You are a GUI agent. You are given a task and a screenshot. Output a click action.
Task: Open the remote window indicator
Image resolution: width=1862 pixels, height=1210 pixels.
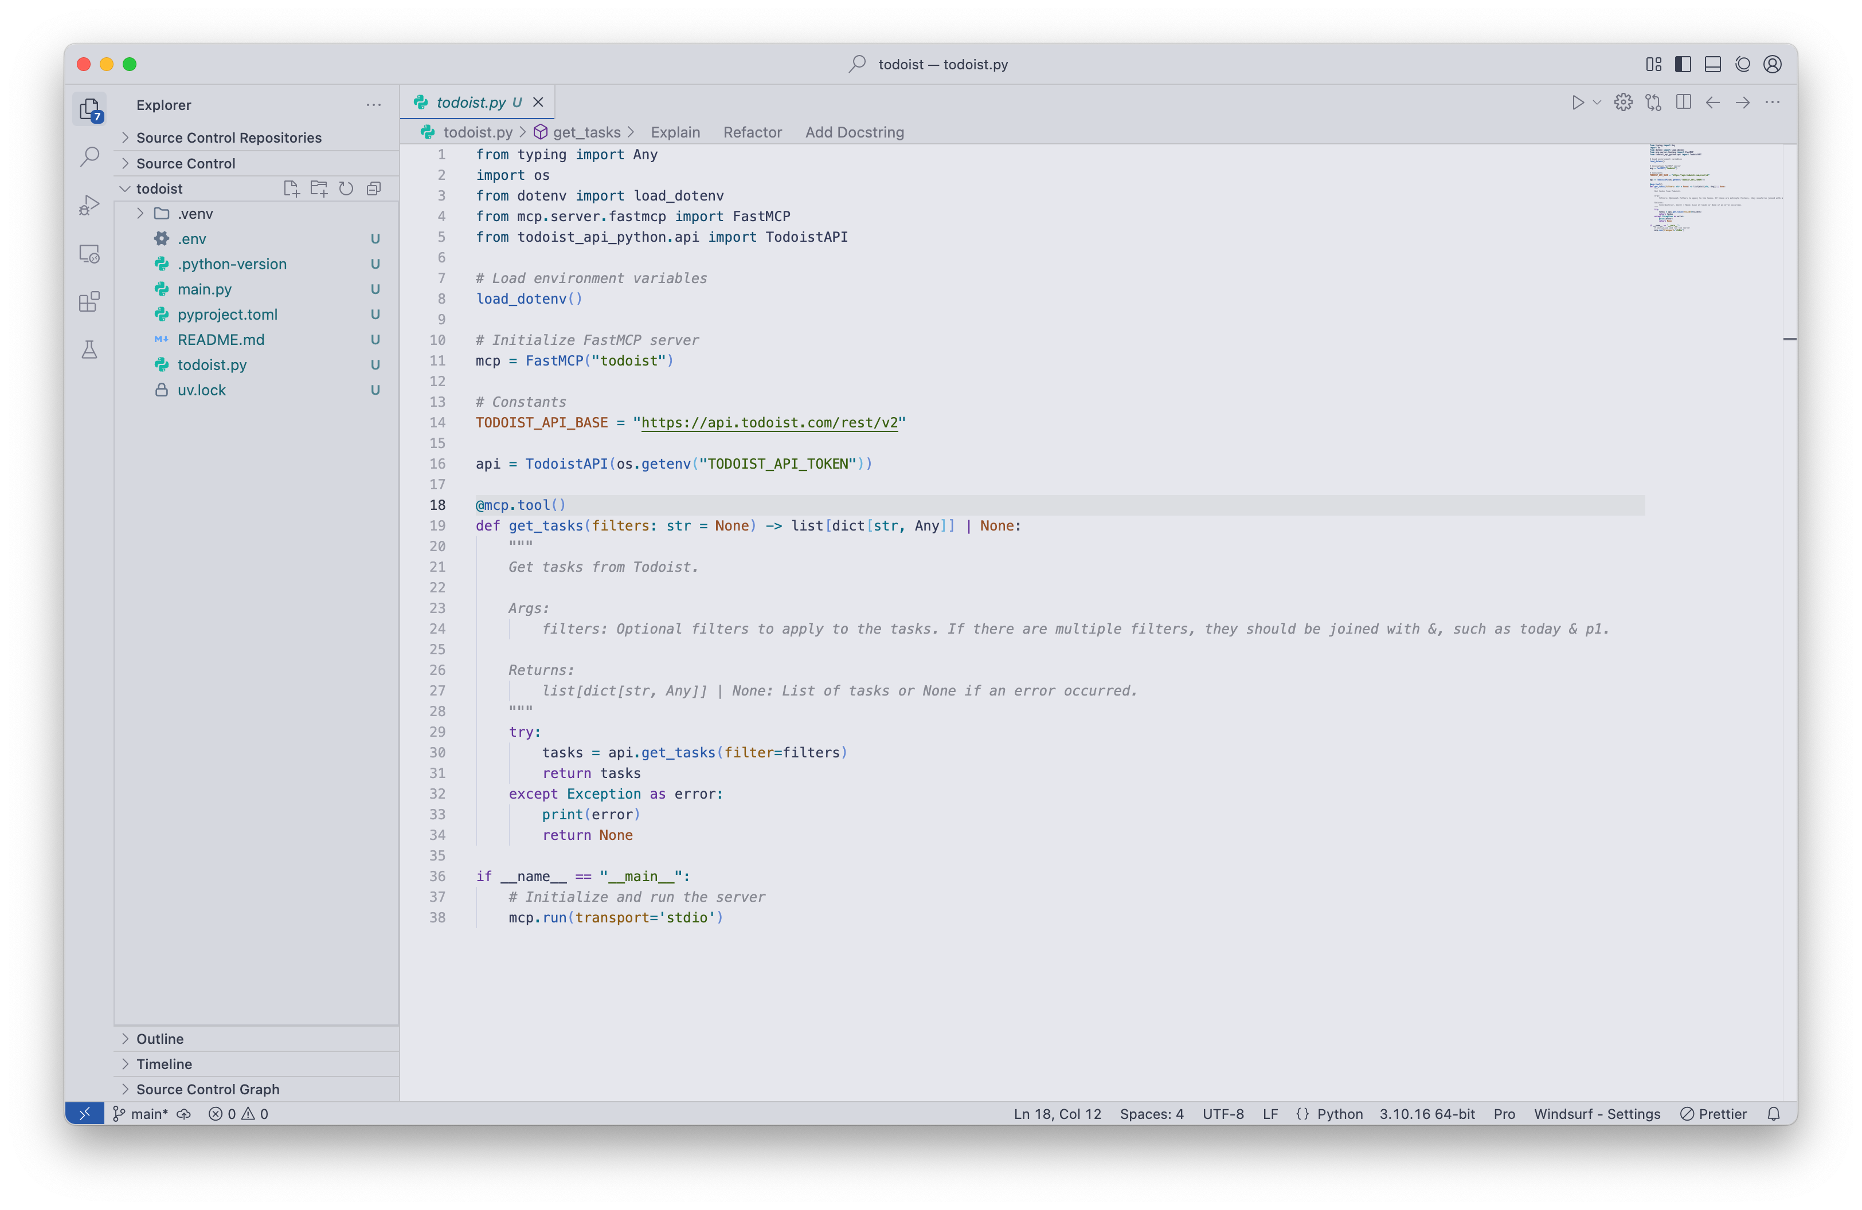(x=84, y=1114)
